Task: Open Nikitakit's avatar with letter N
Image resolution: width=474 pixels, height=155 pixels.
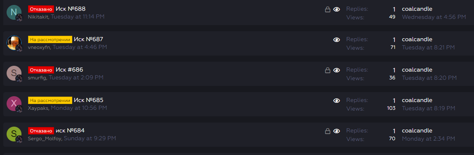Action: click(14, 12)
